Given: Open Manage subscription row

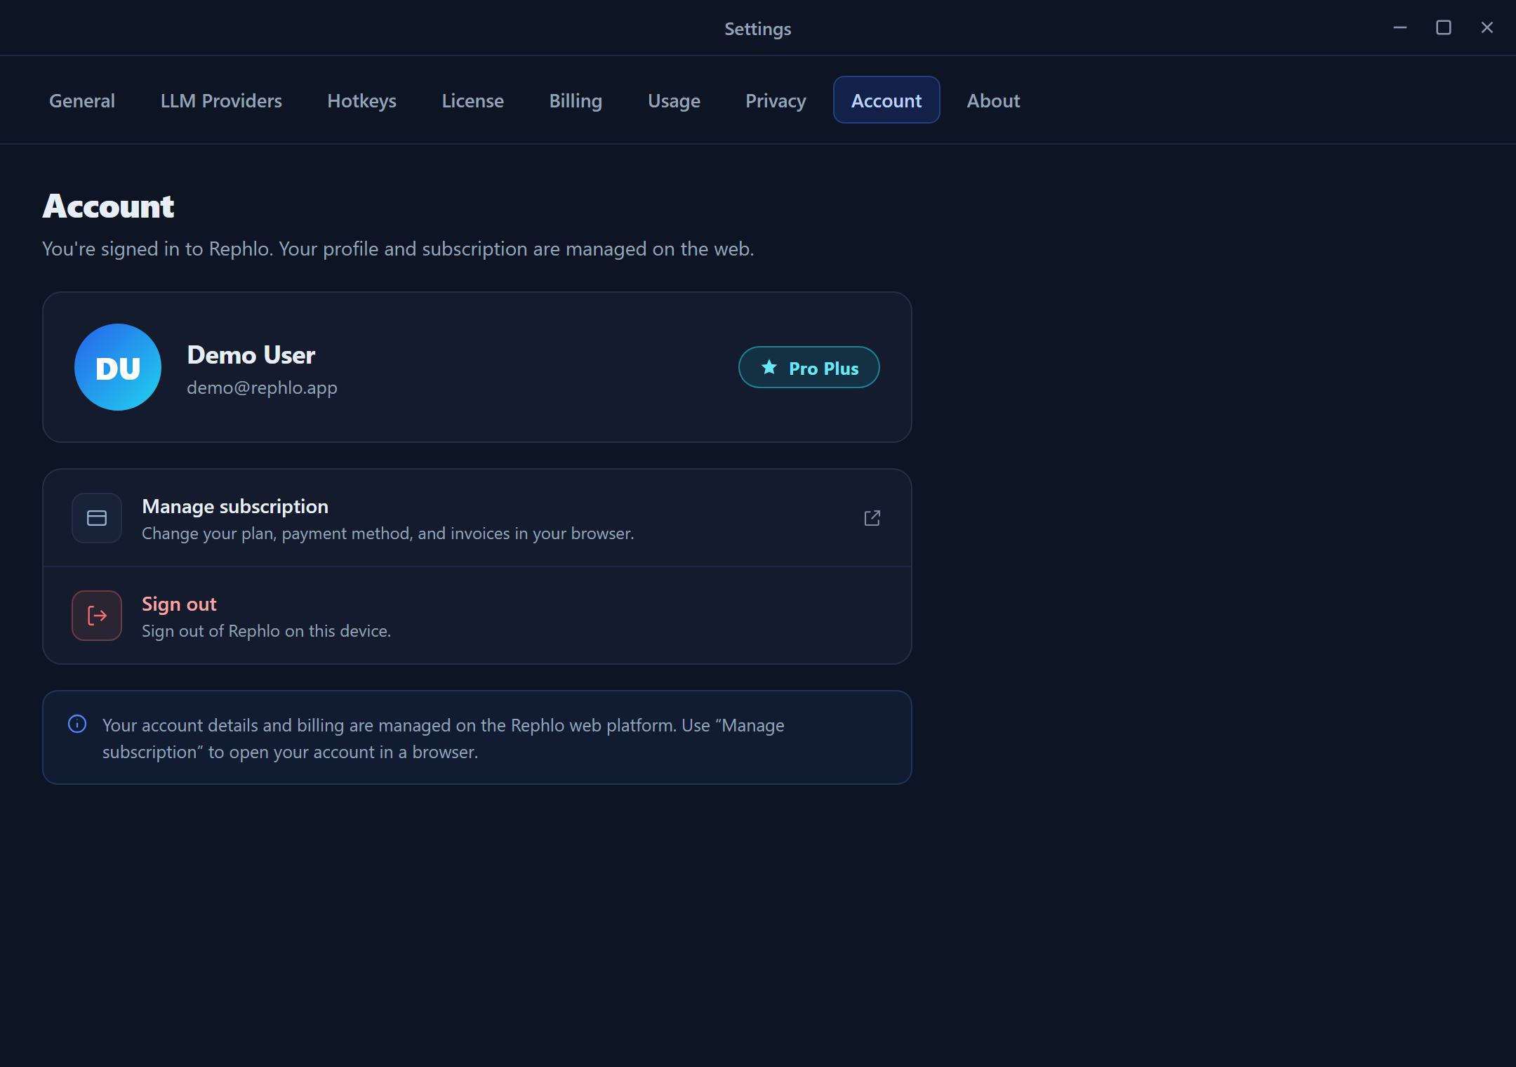Looking at the screenshot, I should click(x=477, y=518).
